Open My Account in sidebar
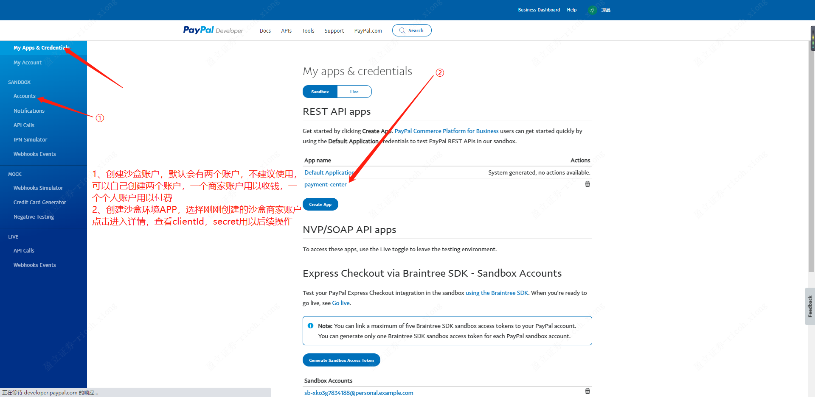The image size is (815, 397). tap(28, 62)
